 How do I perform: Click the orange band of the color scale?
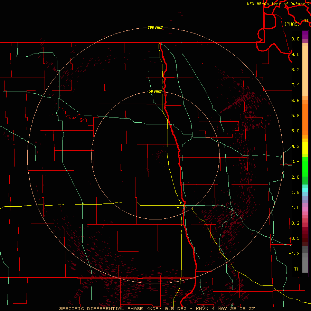coord(305,120)
